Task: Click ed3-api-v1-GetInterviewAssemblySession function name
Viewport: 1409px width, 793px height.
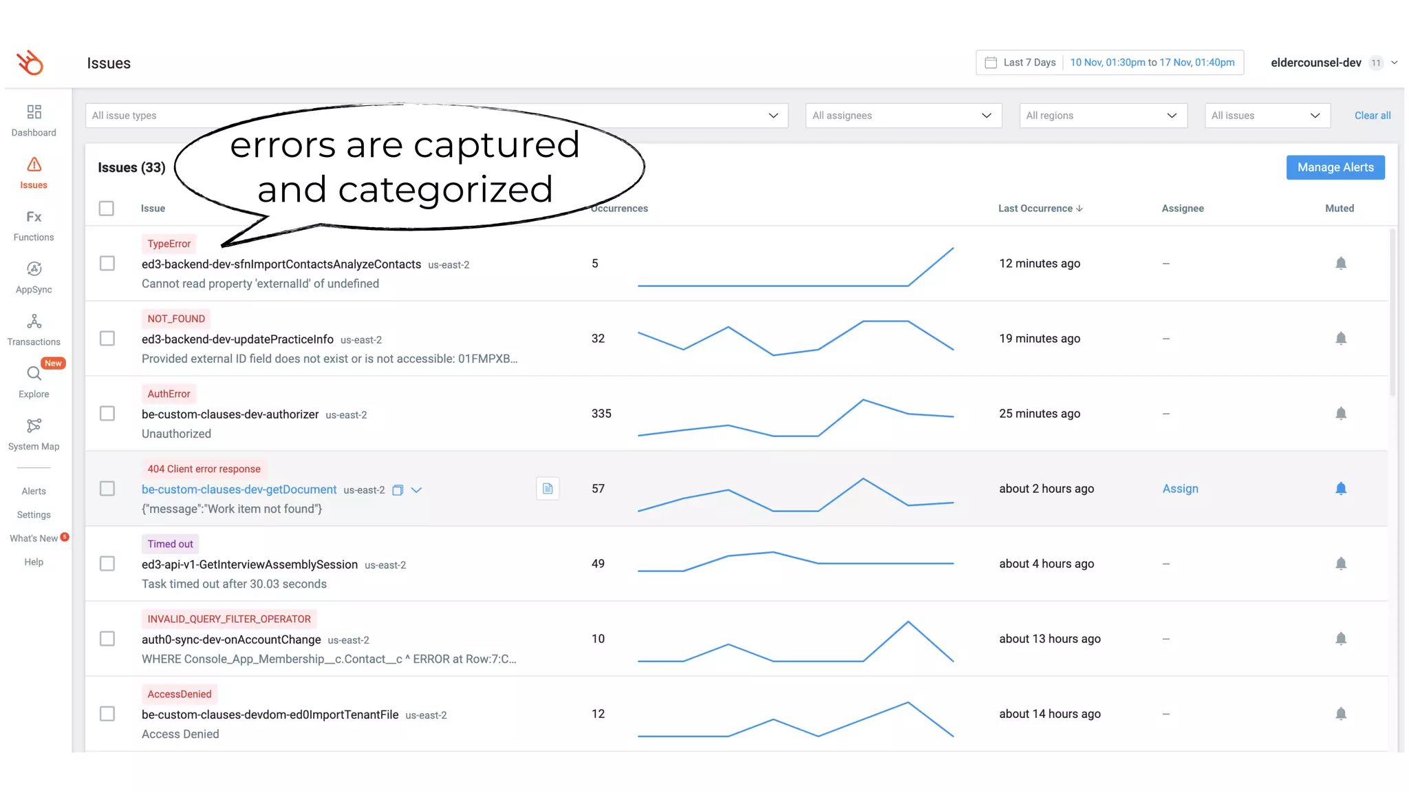Action: click(250, 564)
